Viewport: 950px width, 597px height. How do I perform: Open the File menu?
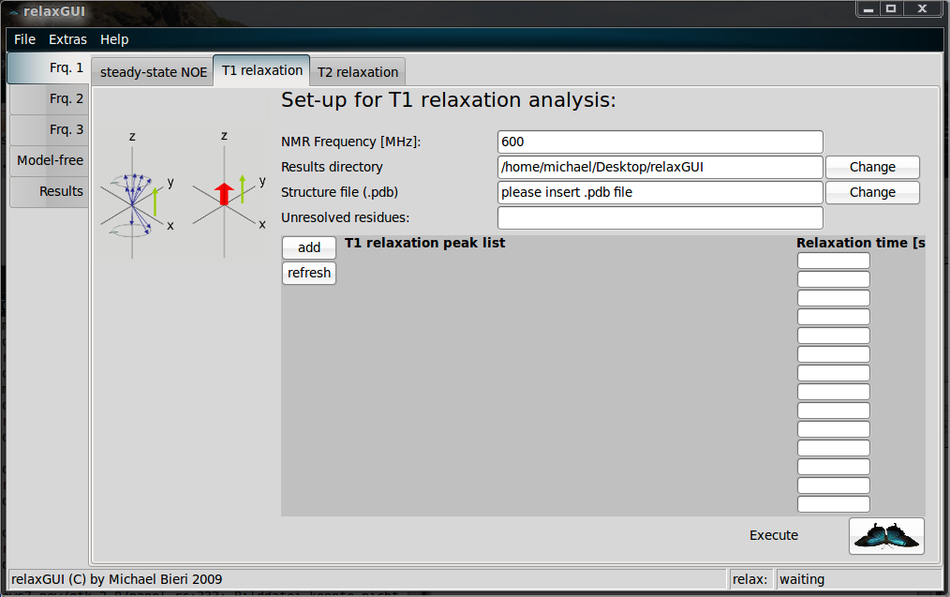(24, 39)
